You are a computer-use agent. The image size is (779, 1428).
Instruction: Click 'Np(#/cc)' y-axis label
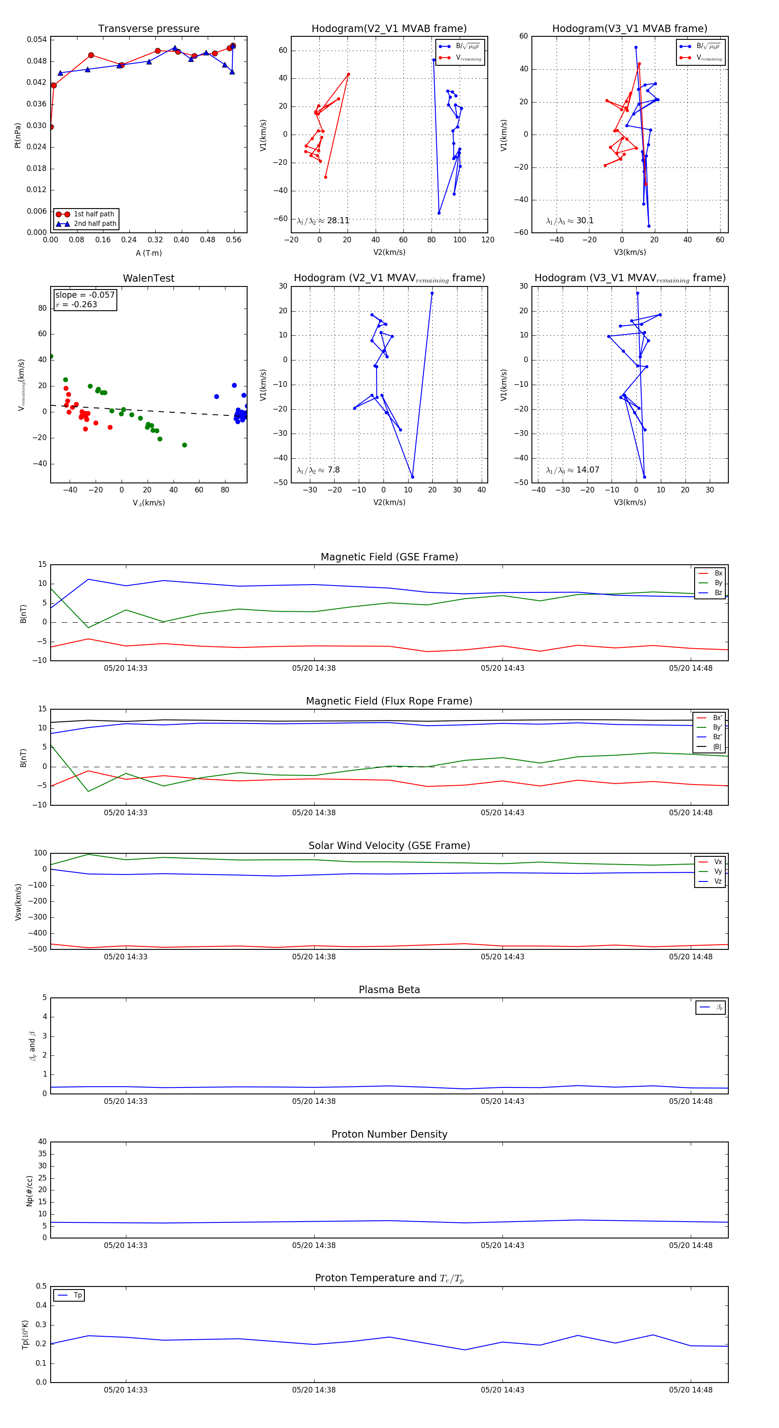point(30,1191)
